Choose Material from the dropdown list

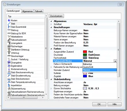100,70
